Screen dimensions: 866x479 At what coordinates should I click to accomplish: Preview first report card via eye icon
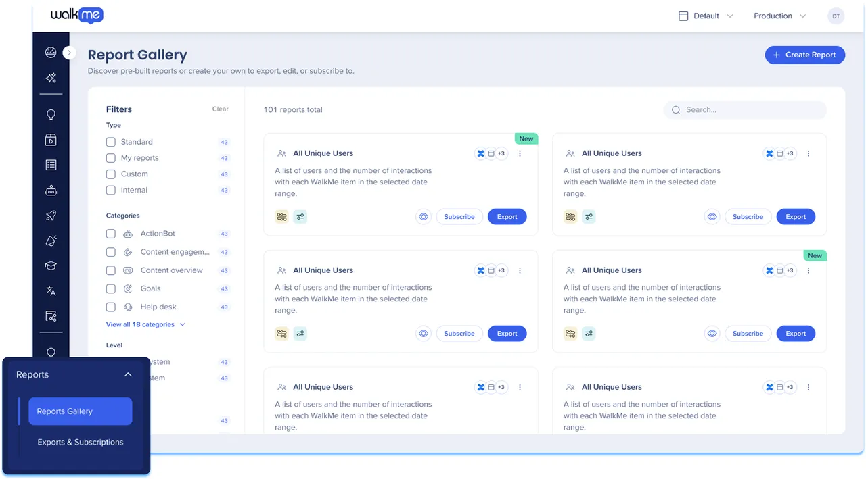pos(424,217)
